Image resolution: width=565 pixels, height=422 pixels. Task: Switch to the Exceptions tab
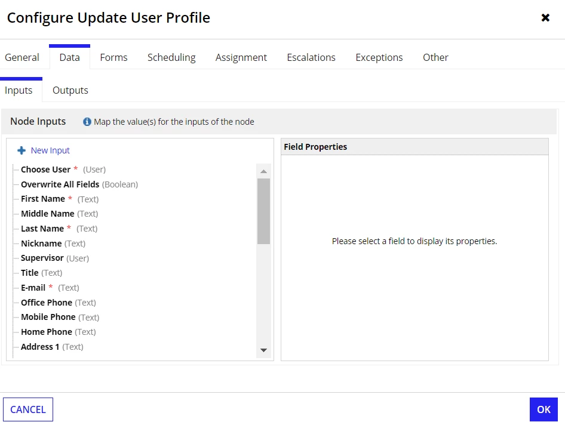click(x=379, y=58)
